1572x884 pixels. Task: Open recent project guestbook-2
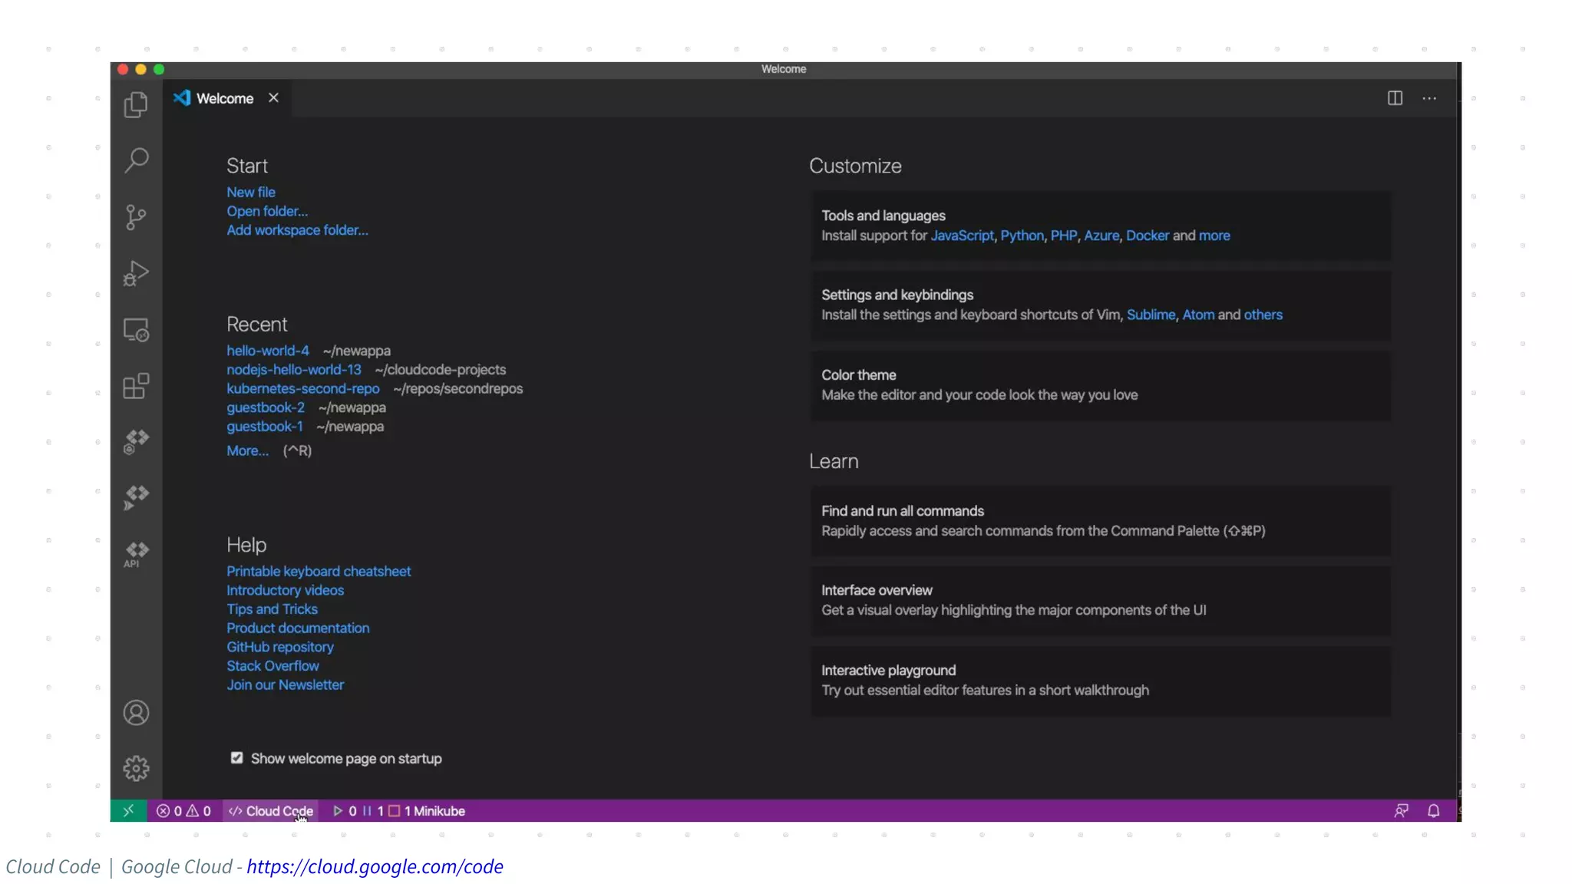[x=265, y=407]
